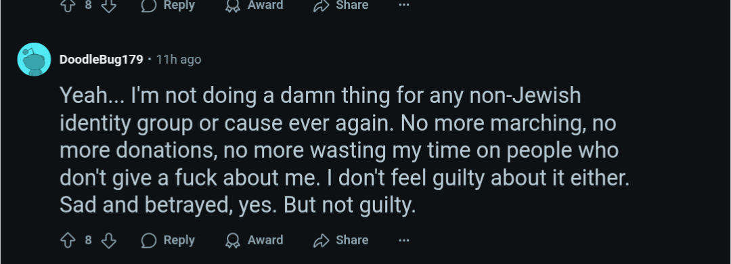Award the comment preceding DoodleBug179's
The image size is (731, 264).
(254, 5)
